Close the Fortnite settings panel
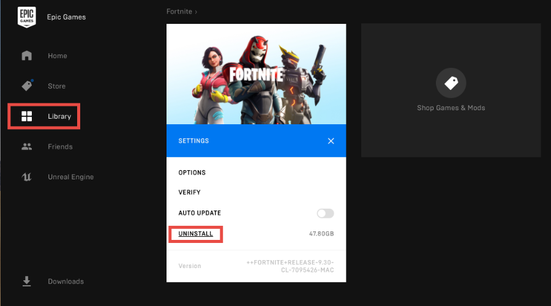This screenshot has width=551, height=306. coord(331,141)
